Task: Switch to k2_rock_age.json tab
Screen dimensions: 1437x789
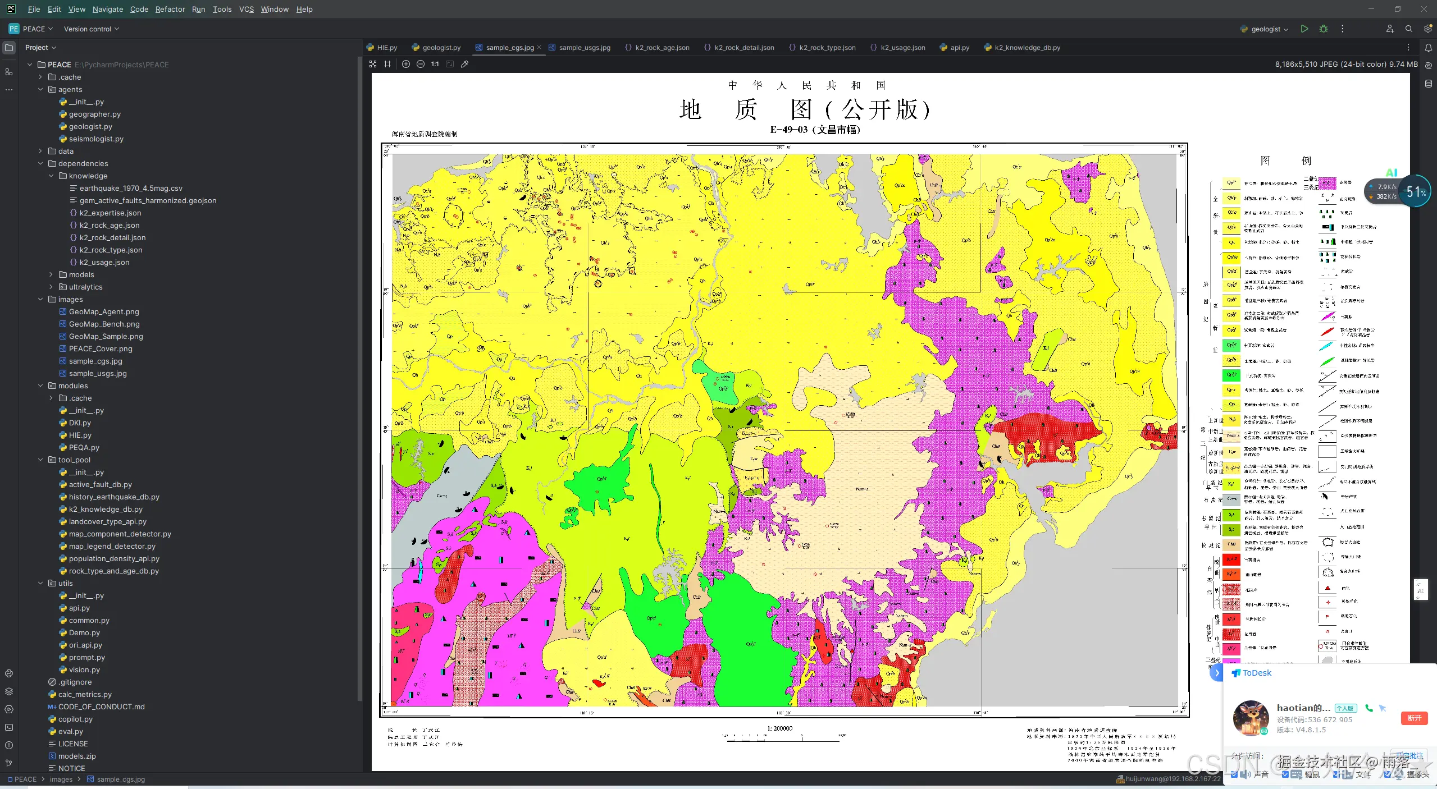Action: [x=662, y=48]
